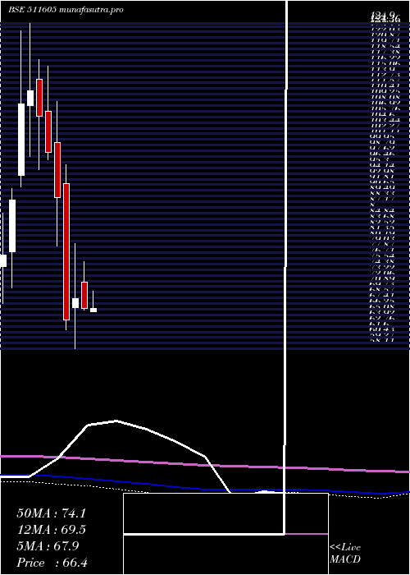Click the Price : 66.4 value
Image resolution: width=410 pixels, height=575 pixels.
pyautogui.click(x=52, y=563)
